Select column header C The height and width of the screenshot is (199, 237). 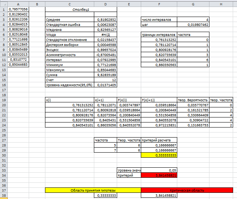pyautogui.click(x=69, y=4)
